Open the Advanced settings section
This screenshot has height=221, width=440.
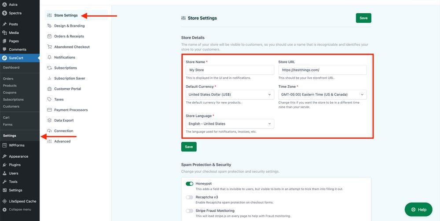coord(62,141)
